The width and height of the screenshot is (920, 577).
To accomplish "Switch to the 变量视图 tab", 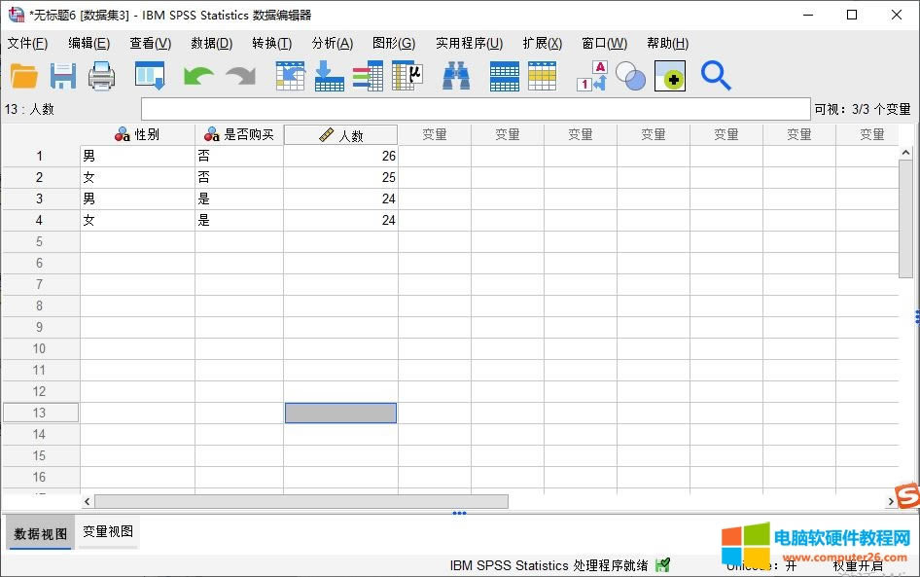I will point(108,532).
